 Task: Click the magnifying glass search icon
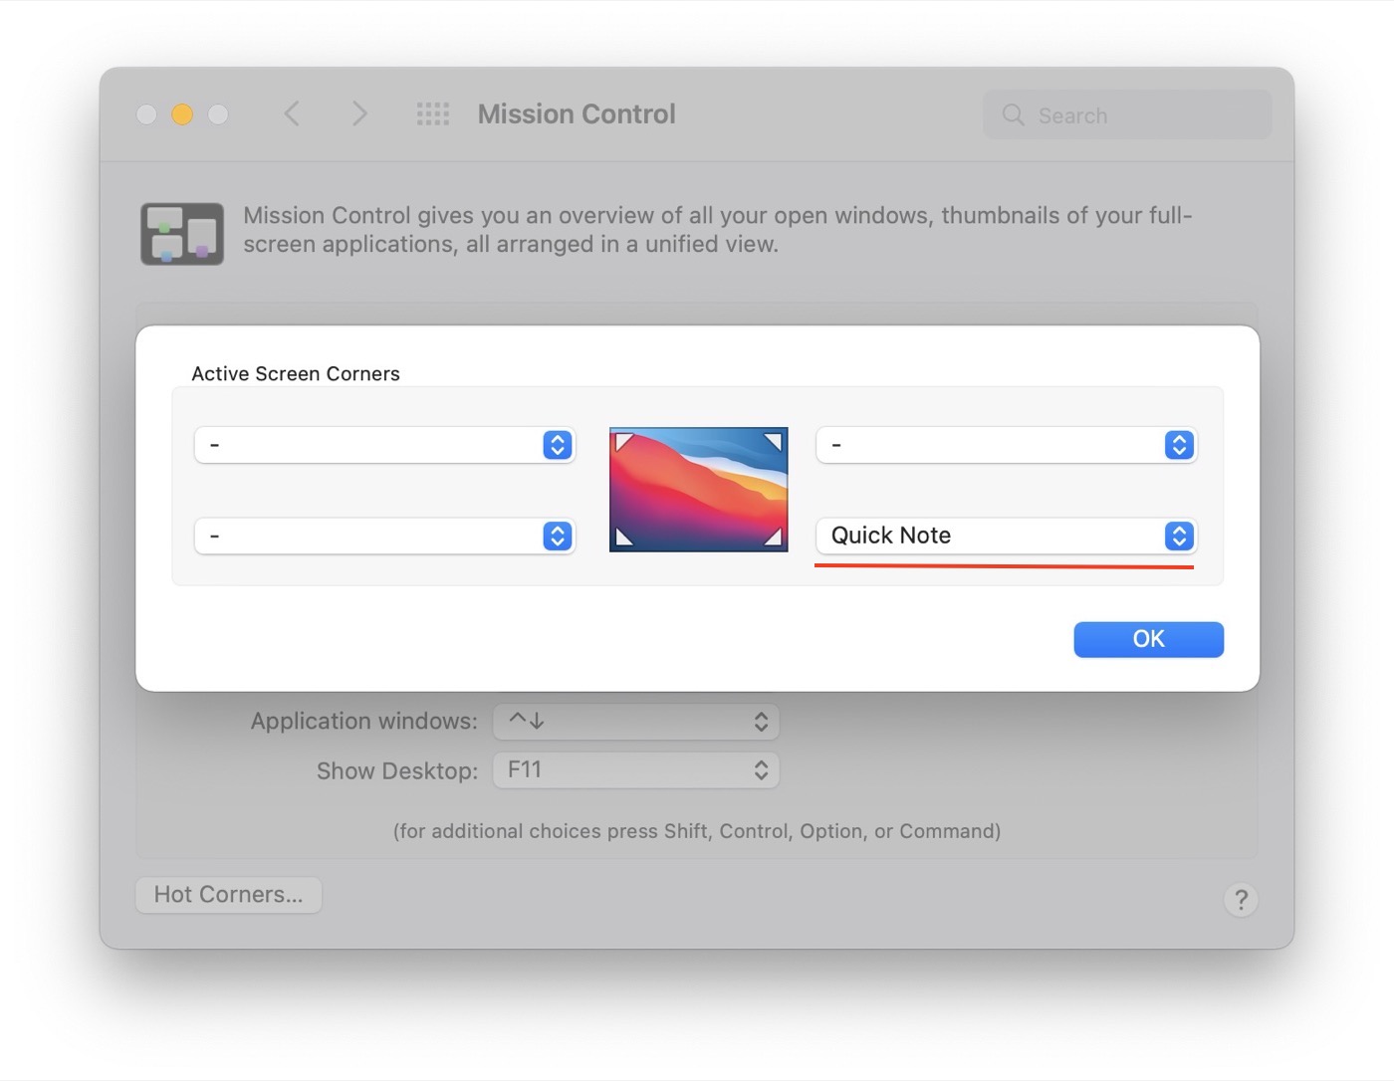tap(1013, 115)
